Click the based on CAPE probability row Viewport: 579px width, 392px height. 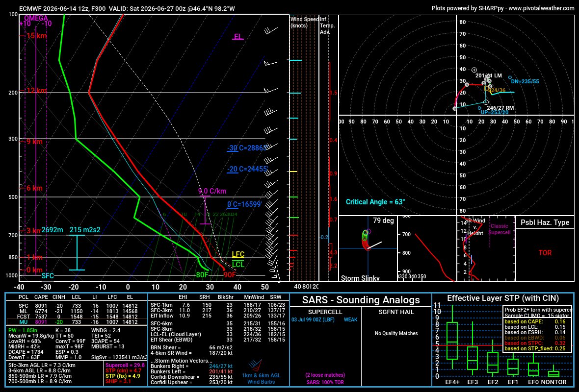pos(535,321)
